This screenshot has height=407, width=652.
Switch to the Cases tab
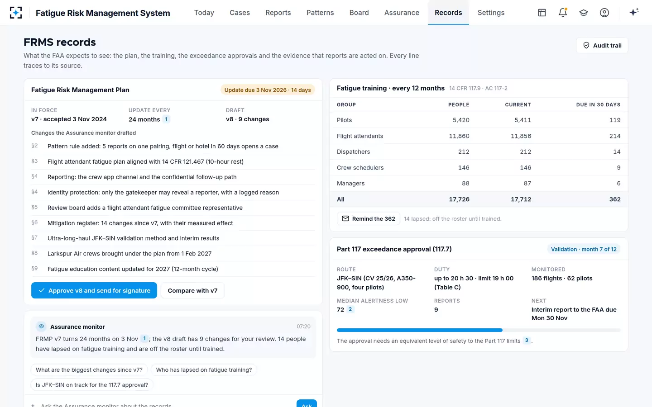240,13
